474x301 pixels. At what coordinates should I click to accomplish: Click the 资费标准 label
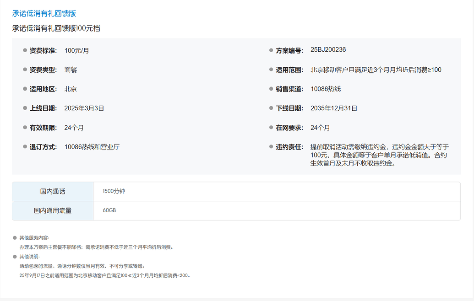[x=43, y=51]
